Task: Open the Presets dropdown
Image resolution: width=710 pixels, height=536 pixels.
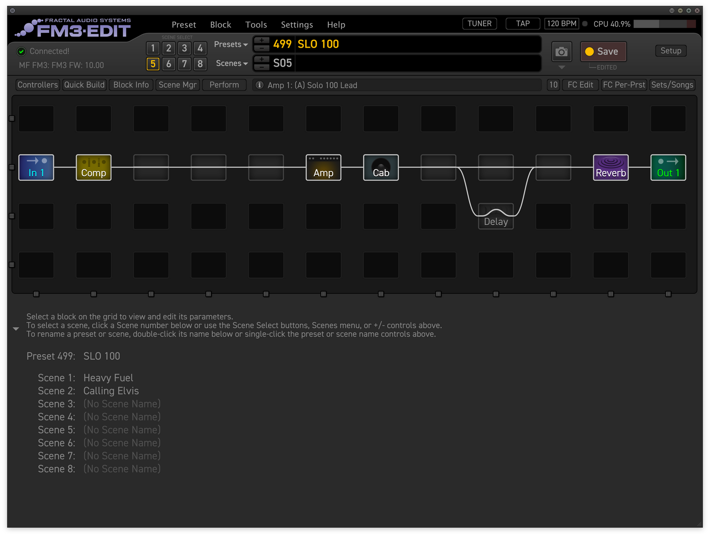Action: pos(230,44)
